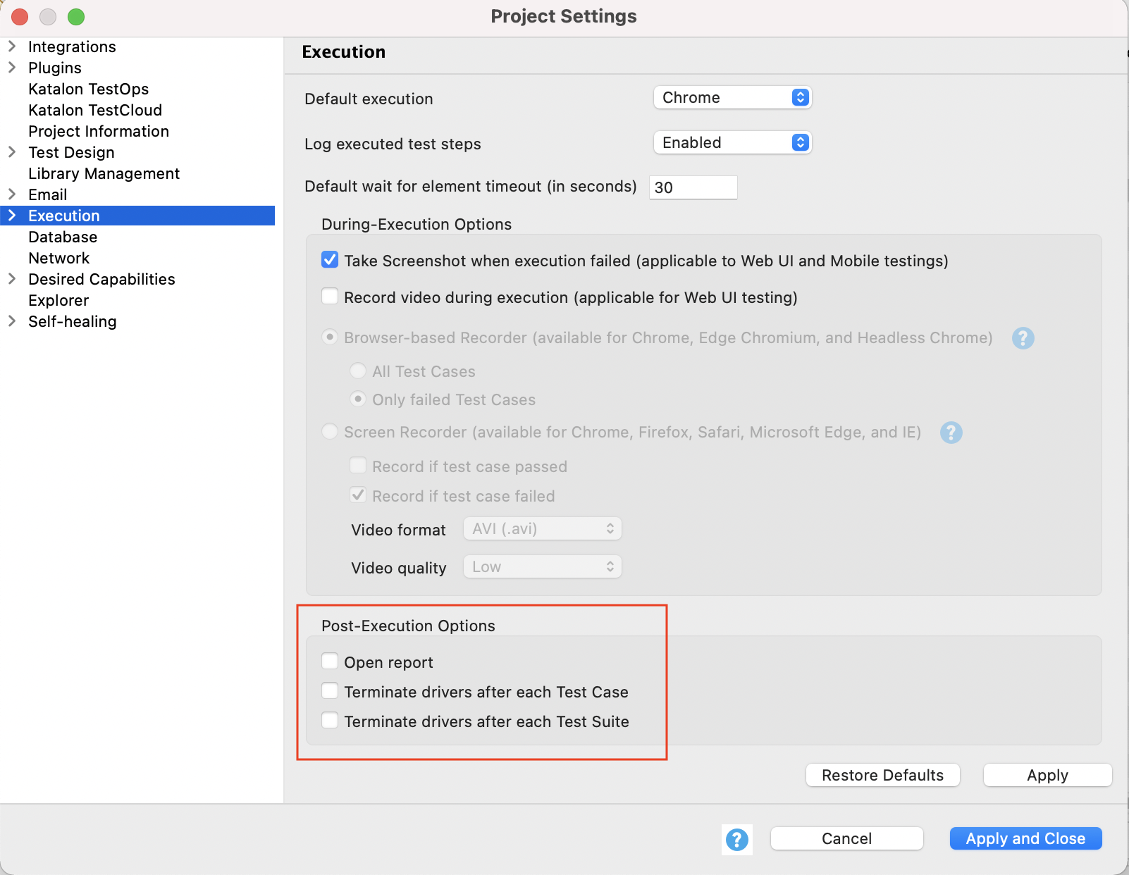Viewport: 1129px width, 875px height.
Task: Click the Cancel button
Action: (x=846, y=838)
